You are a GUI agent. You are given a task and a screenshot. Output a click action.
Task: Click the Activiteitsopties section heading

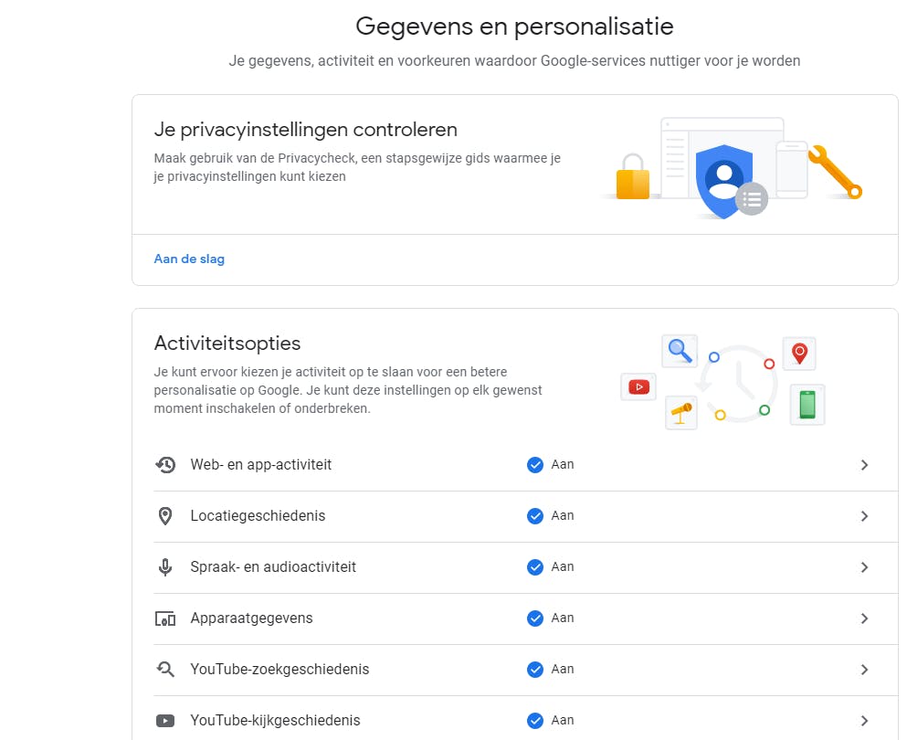tap(227, 344)
